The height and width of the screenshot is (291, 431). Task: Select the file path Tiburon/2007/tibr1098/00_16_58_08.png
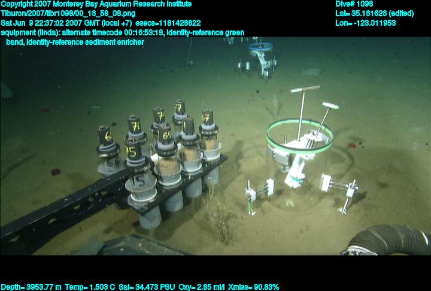[x=68, y=14]
